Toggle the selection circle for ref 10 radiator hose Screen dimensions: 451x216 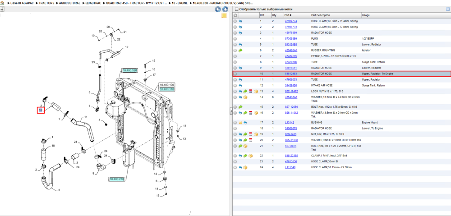coord(235,74)
